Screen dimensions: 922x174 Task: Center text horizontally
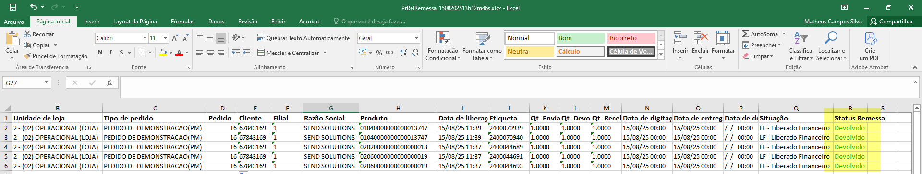[x=210, y=53]
